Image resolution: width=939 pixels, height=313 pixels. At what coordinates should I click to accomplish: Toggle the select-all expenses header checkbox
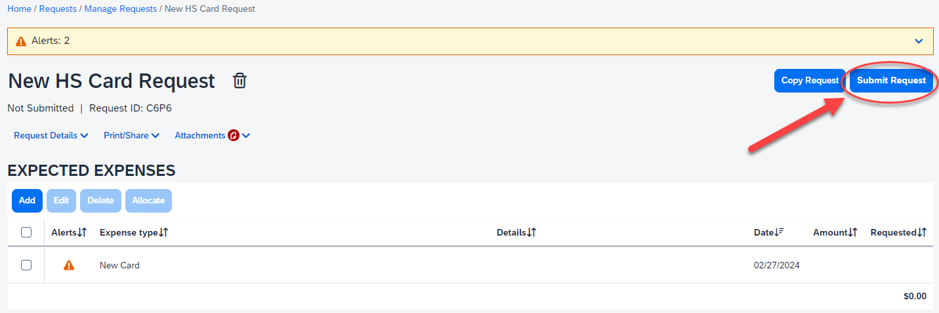pos(26,232)
